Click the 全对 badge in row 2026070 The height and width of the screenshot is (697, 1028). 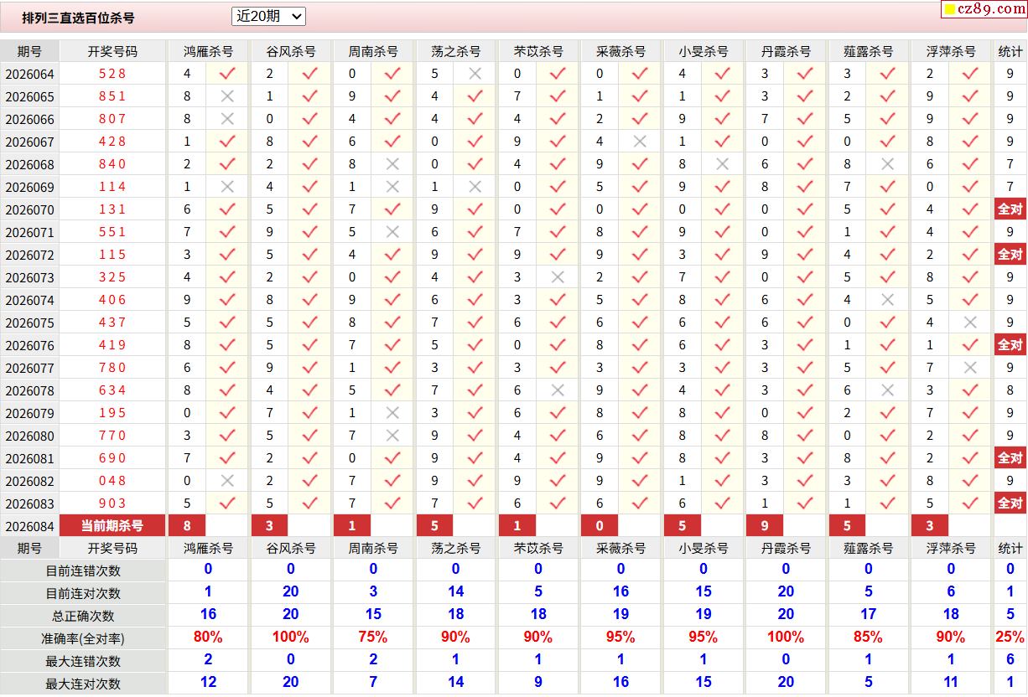(1010, 209)
